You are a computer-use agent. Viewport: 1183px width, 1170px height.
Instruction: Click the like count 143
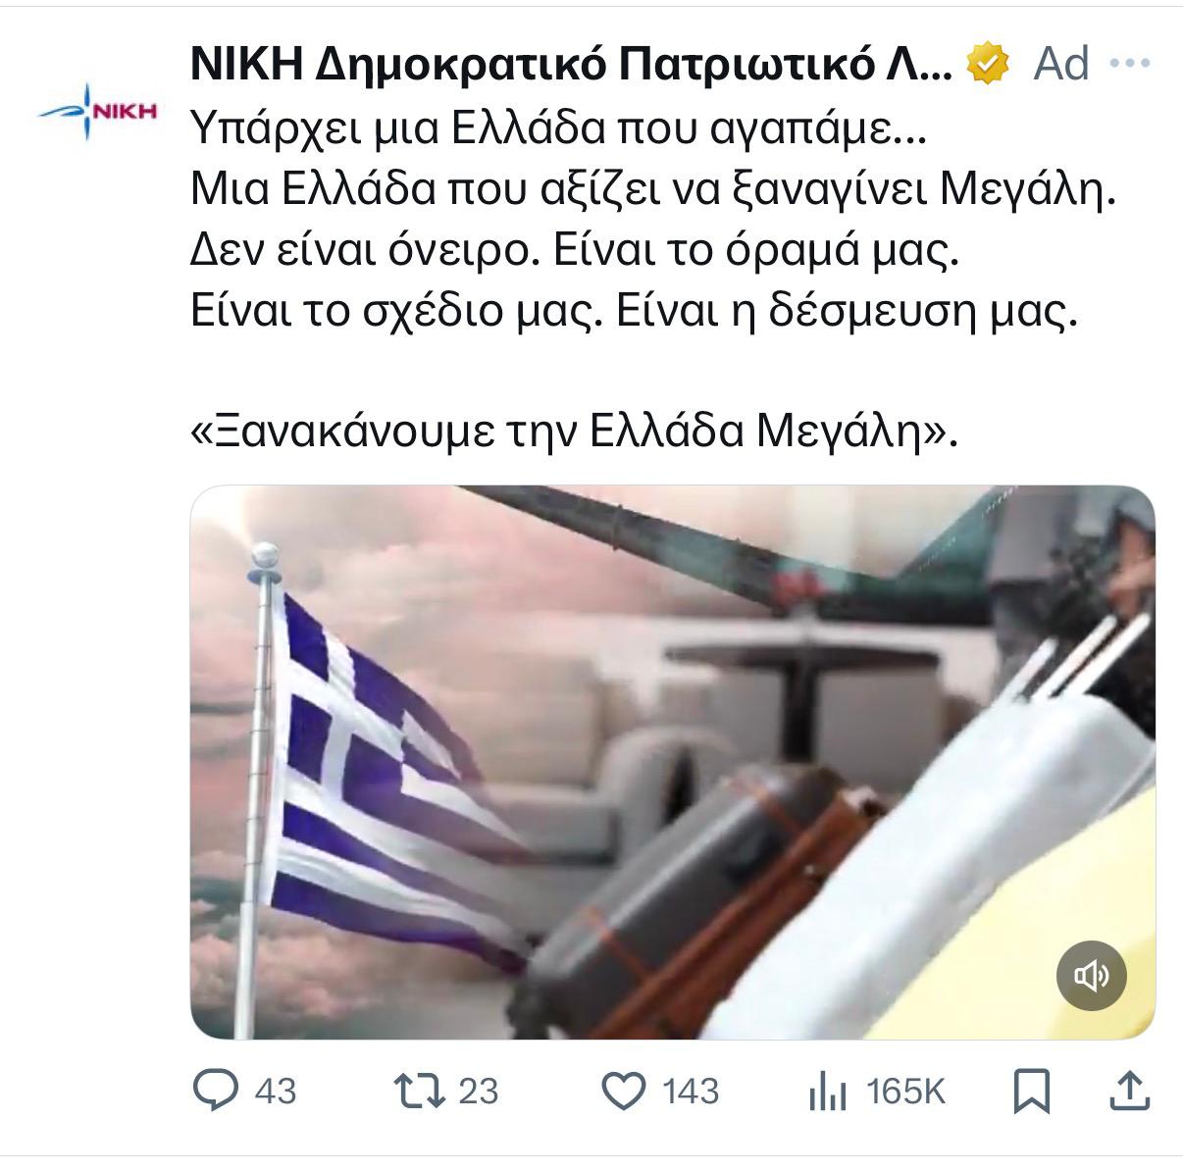(691, 1092)
